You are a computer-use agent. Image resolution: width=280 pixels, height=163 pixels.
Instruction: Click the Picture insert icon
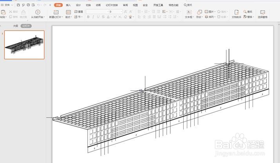206,12
